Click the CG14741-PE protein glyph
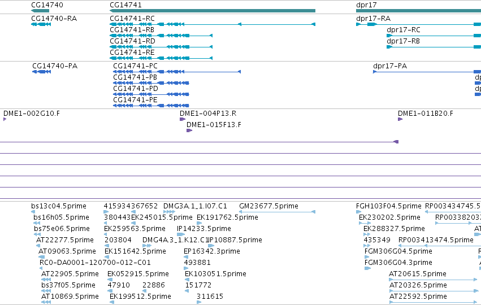 coord(151,106)
